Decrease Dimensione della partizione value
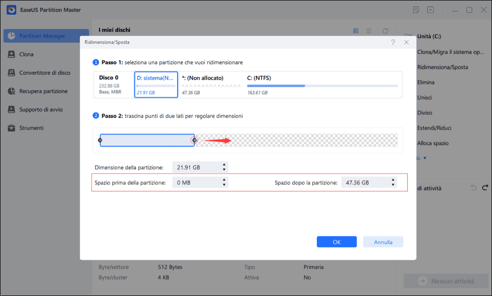Image resolution: width=492 pixels, height=296 pixels. (x=224, y=170)
